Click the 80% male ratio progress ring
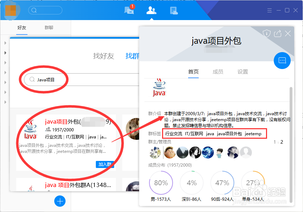Screen dimensions: 303x212 (x=161, y=183)
